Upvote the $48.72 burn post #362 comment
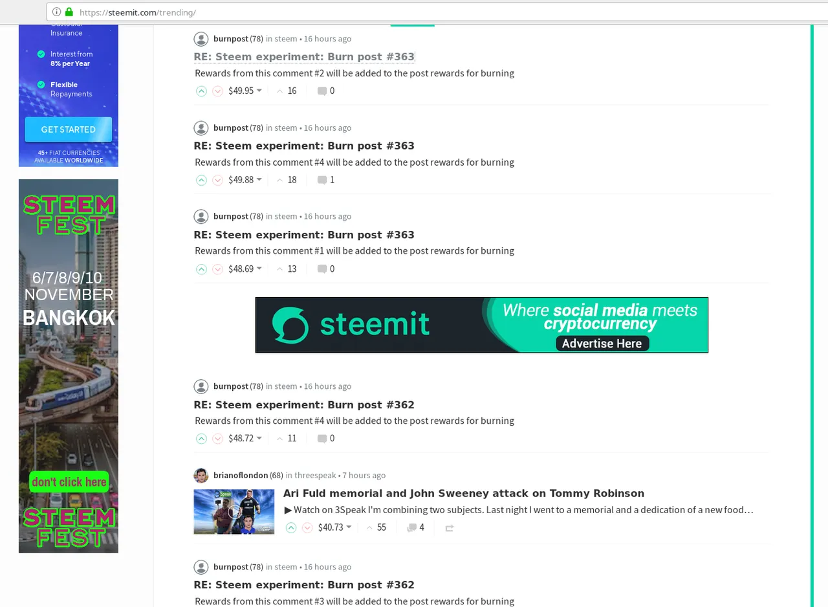Image resolution: width=828 pixels, height=607 pixels. click(201, 439)
